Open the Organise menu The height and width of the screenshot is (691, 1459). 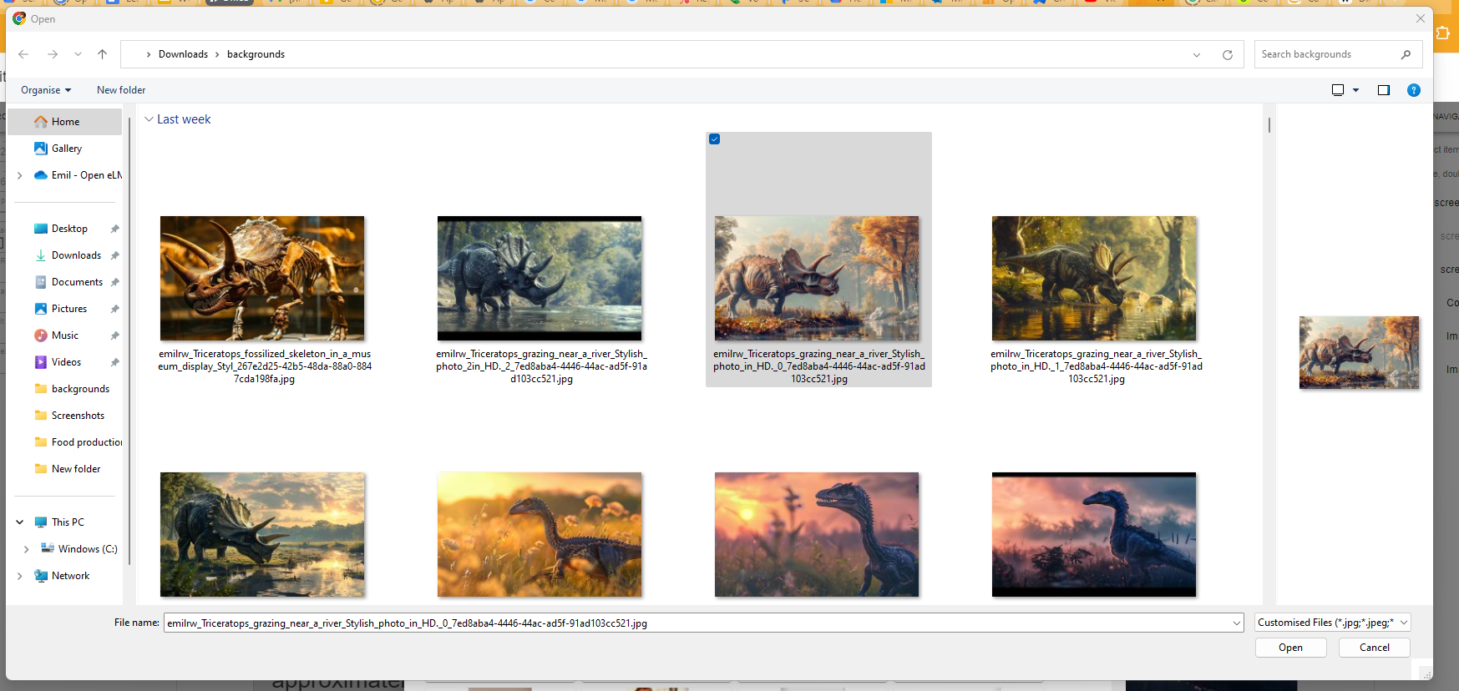coord(46,90)
